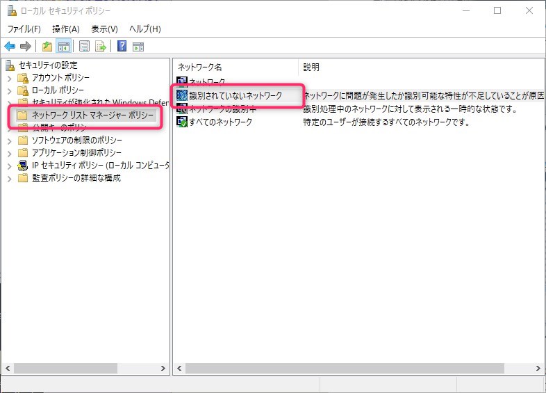Click the IP セキュリティ ポリシー computer icon

click(x=23, y=166)
